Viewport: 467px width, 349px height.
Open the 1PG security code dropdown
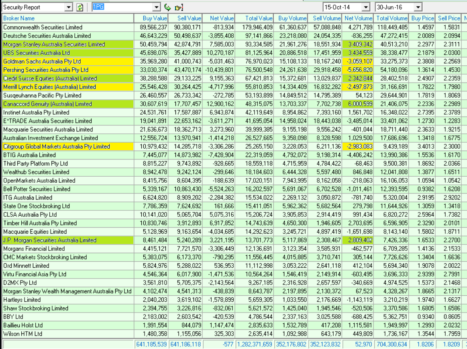click(x=157, y=7)
